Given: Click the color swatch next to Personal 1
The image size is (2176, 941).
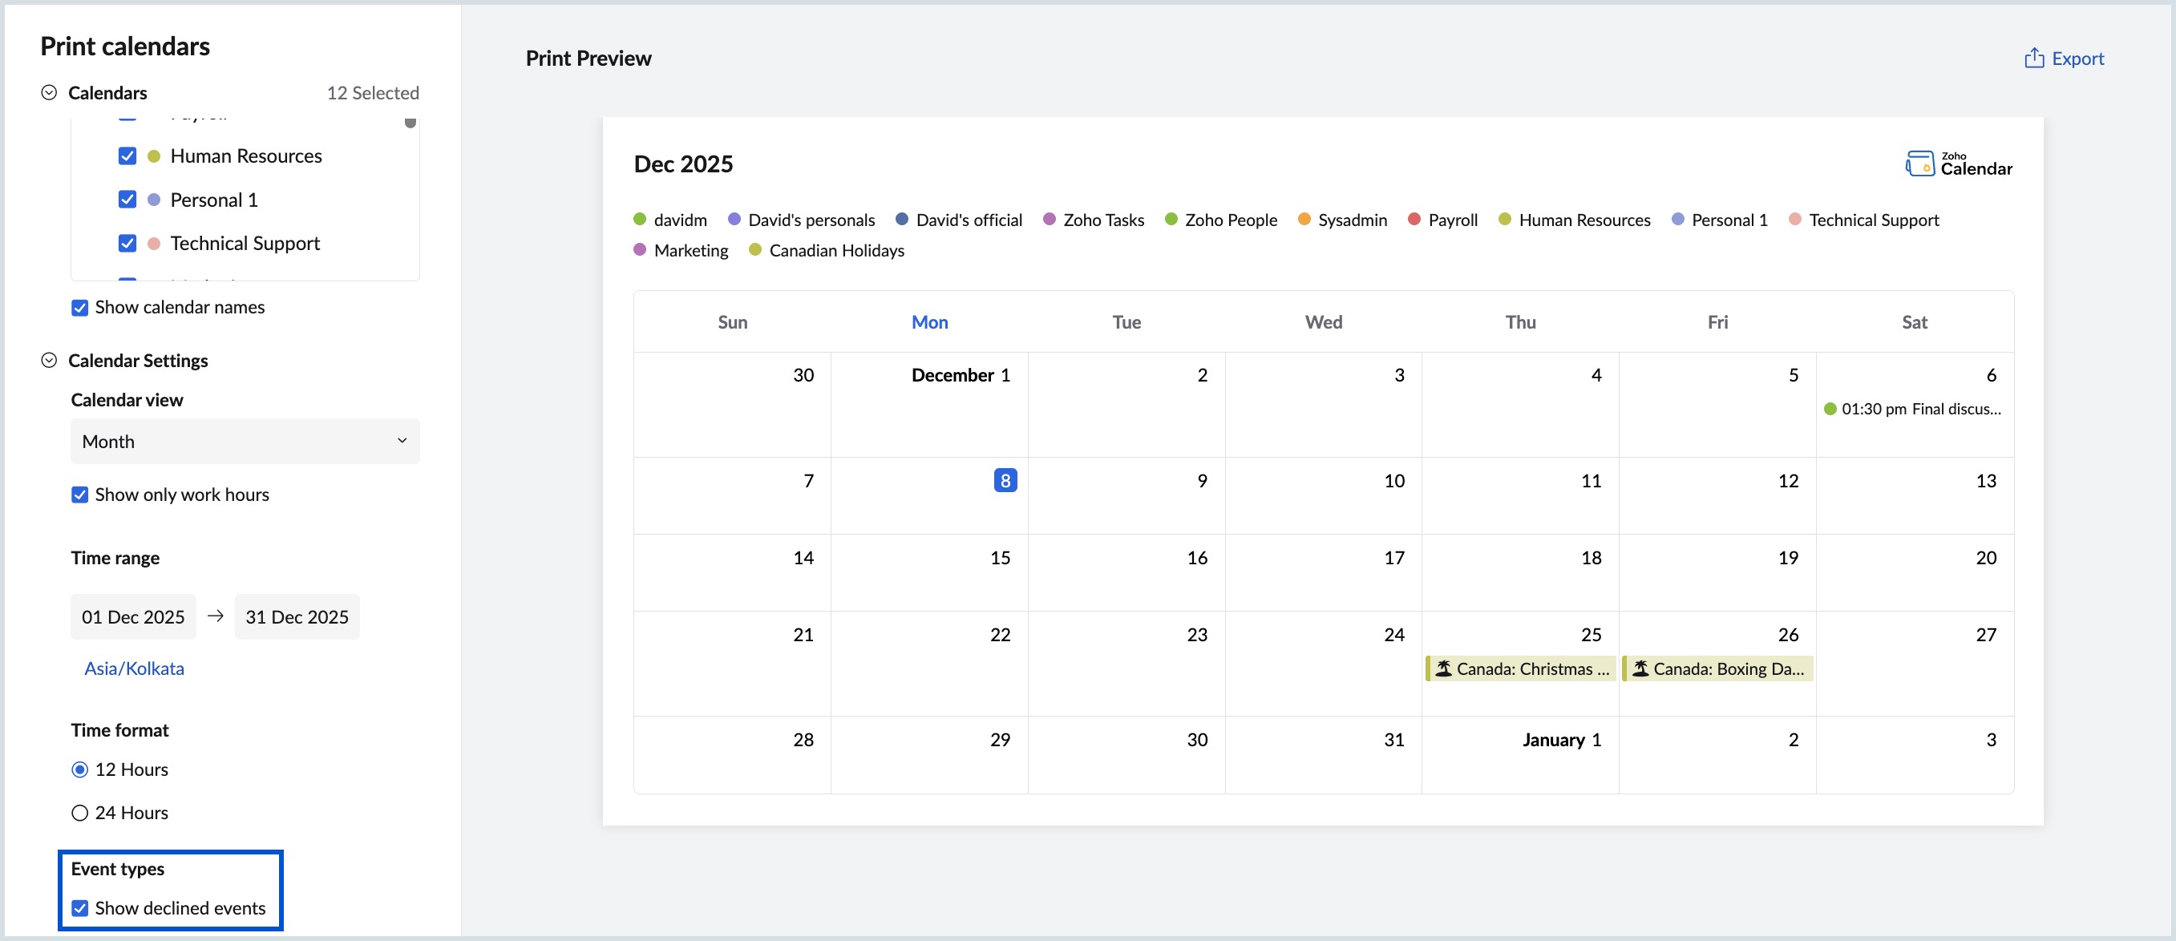Looking at the screenshot, I should coord(153,200).
